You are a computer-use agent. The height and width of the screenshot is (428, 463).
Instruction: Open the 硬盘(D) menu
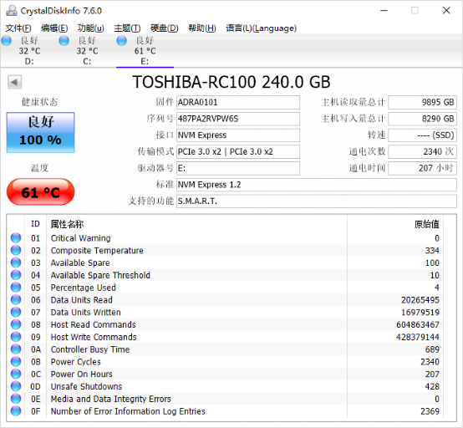tap(165, 28)
